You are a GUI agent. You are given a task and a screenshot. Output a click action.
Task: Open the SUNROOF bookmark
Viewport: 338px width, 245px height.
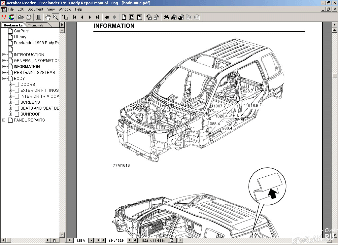click(x=30, y=114)
